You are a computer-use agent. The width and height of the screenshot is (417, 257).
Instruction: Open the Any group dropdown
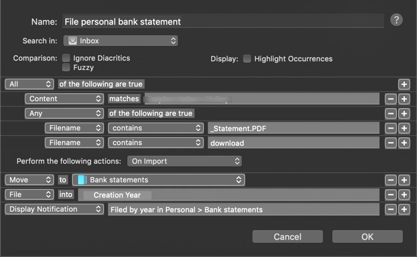click(64, 113)
